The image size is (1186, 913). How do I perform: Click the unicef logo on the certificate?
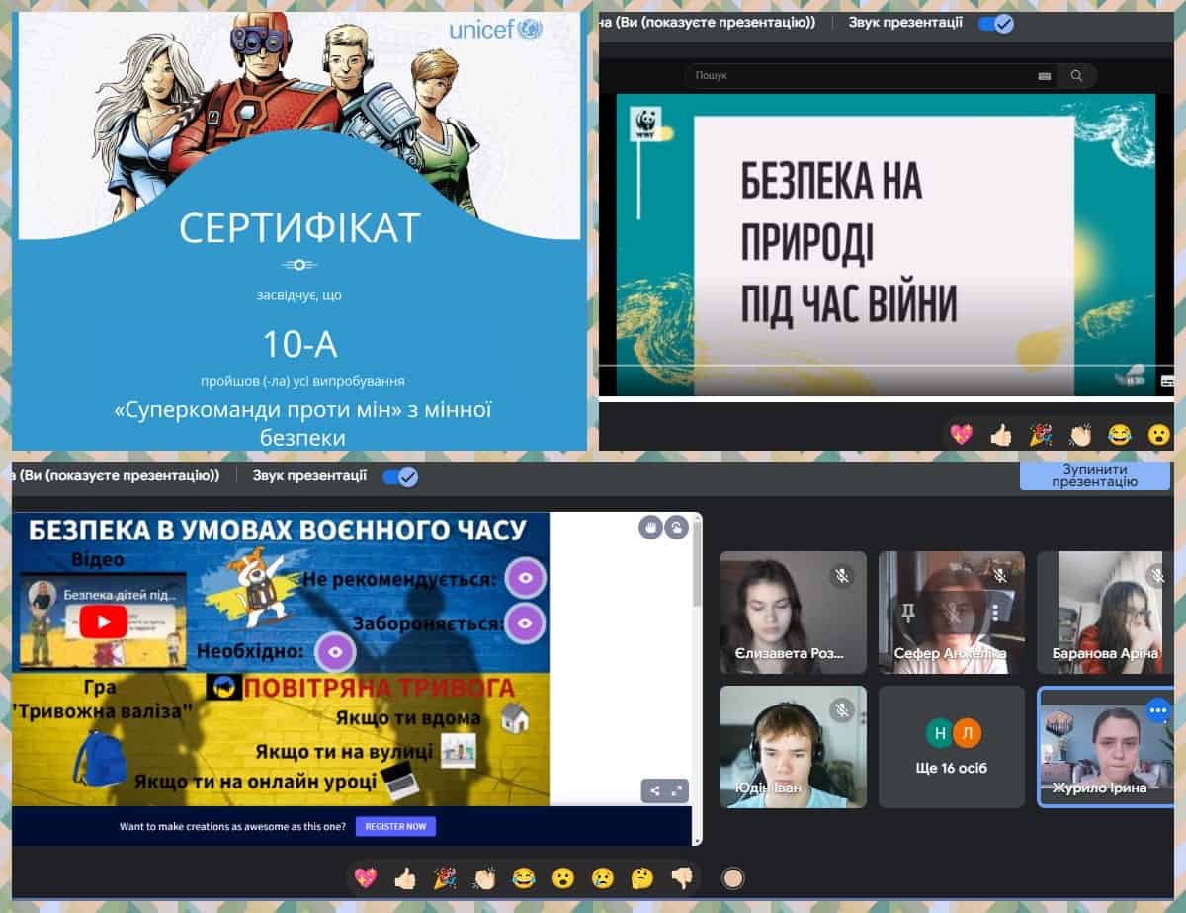point(496,29)
